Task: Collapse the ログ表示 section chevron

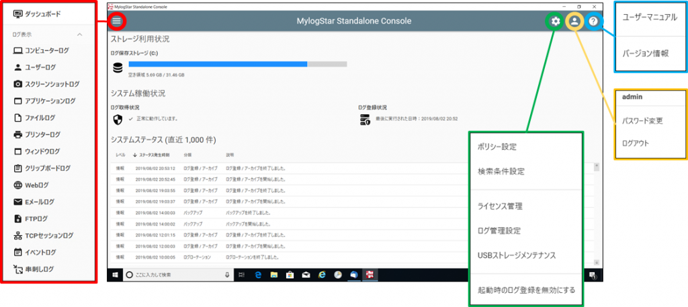Action: tap(80, 34)
